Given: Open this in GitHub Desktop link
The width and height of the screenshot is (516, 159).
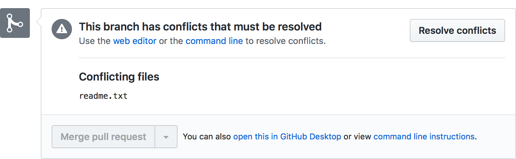Looking at the screenshot, I should tap(287, 137).
